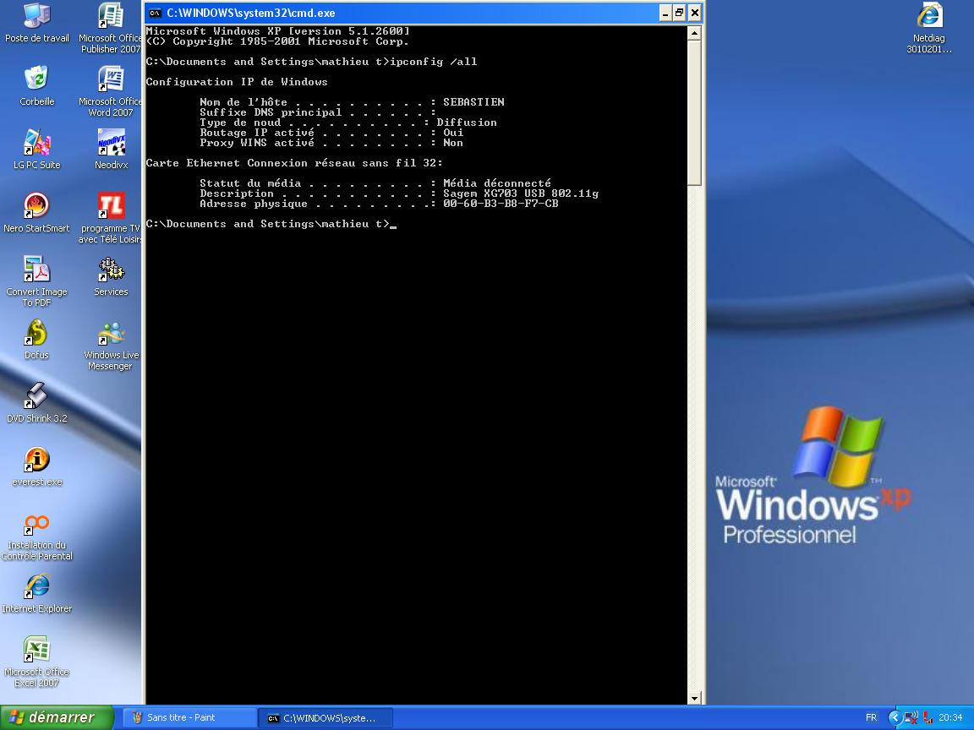This screenshot has height=730, width=974.
Task: Select the everest.exe desktop shortcut
Action: coord(36,466)
